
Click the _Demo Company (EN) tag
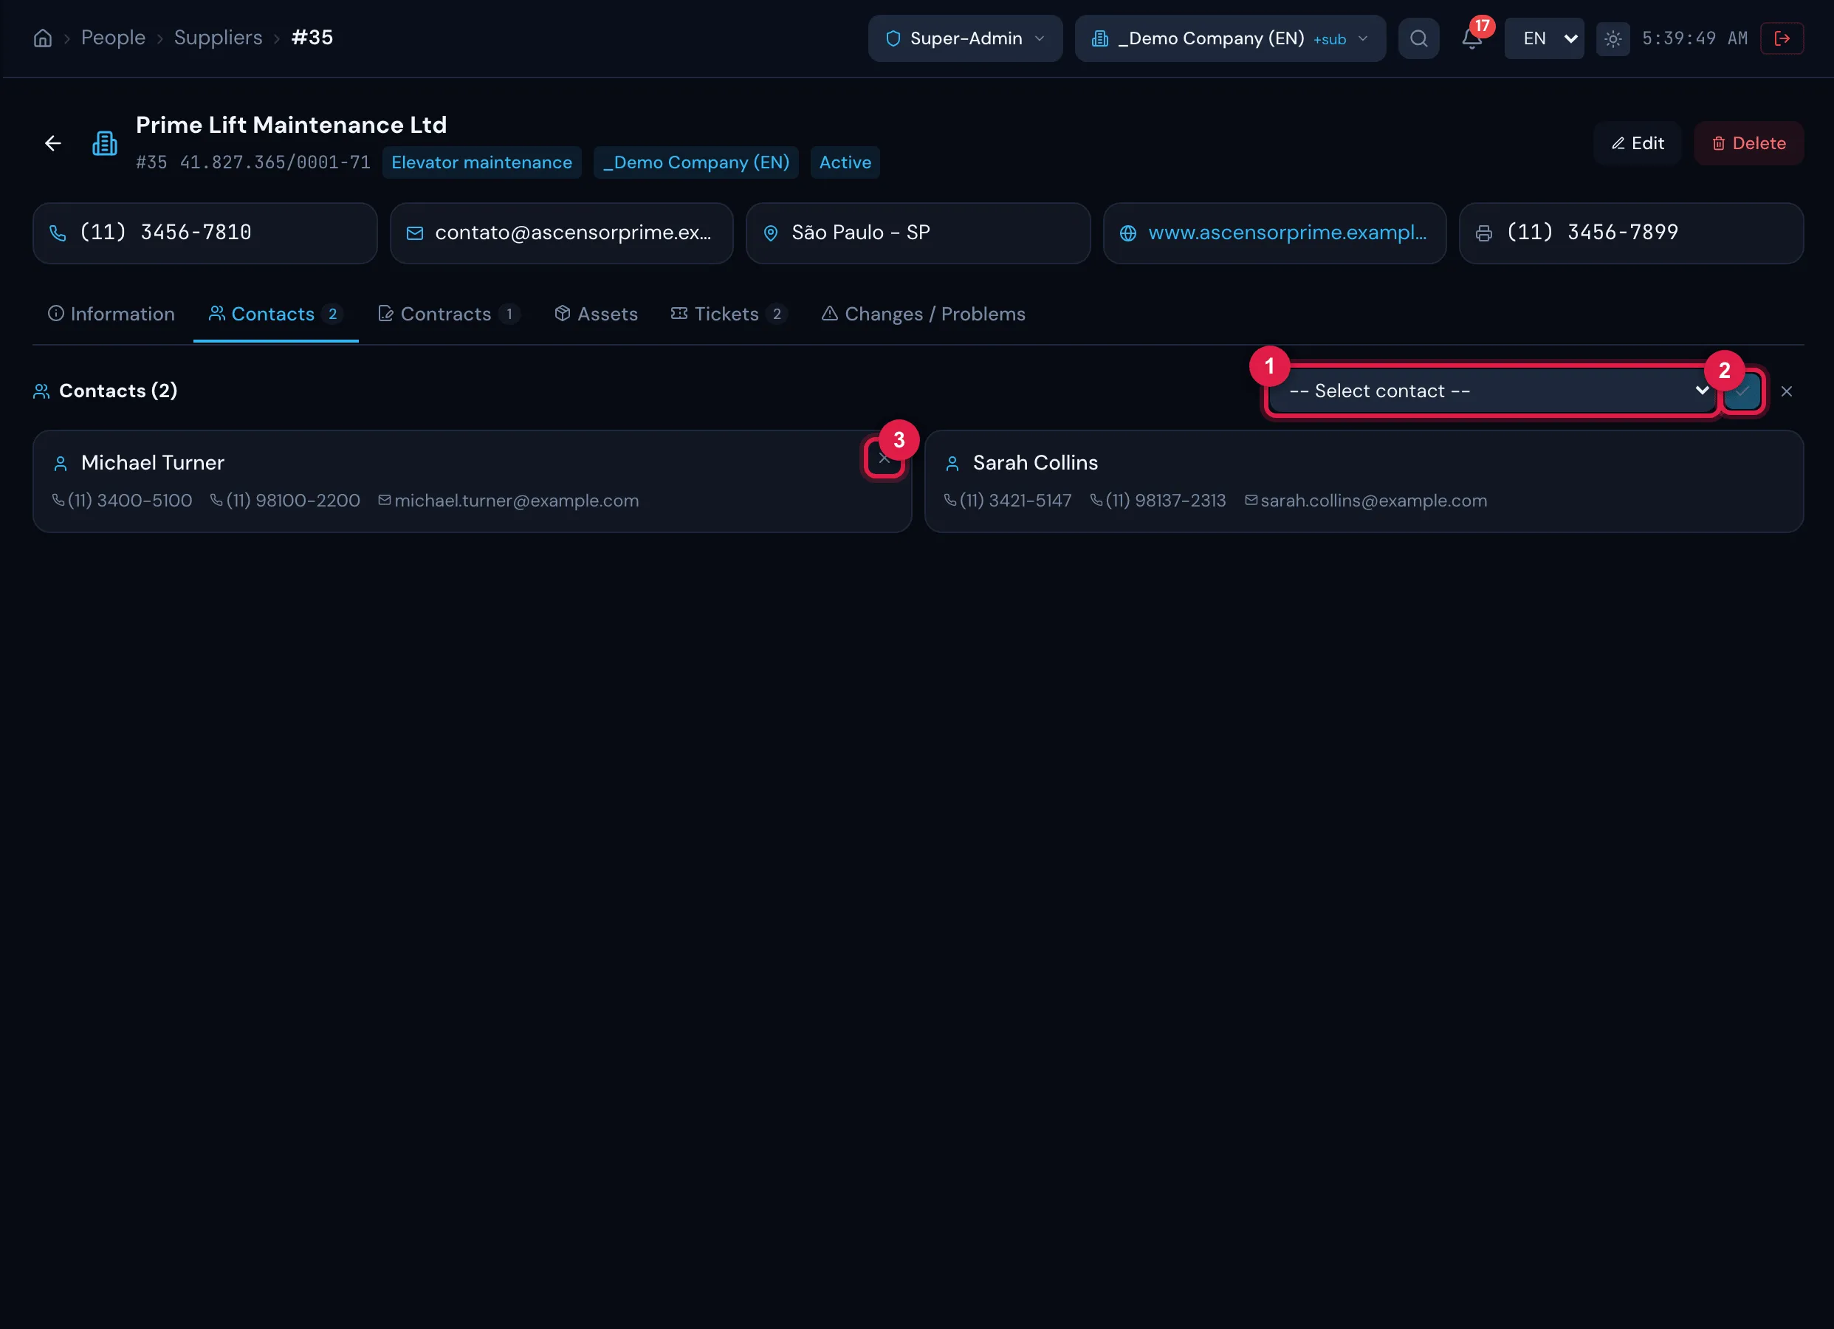point(696,162)
